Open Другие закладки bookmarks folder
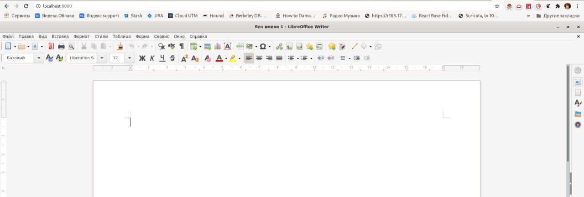Screen dimensions: 584x197 (558, 16)
